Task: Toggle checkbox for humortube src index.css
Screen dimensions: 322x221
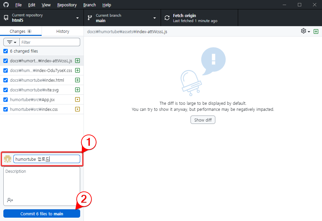Action: (x=5, y=109)
